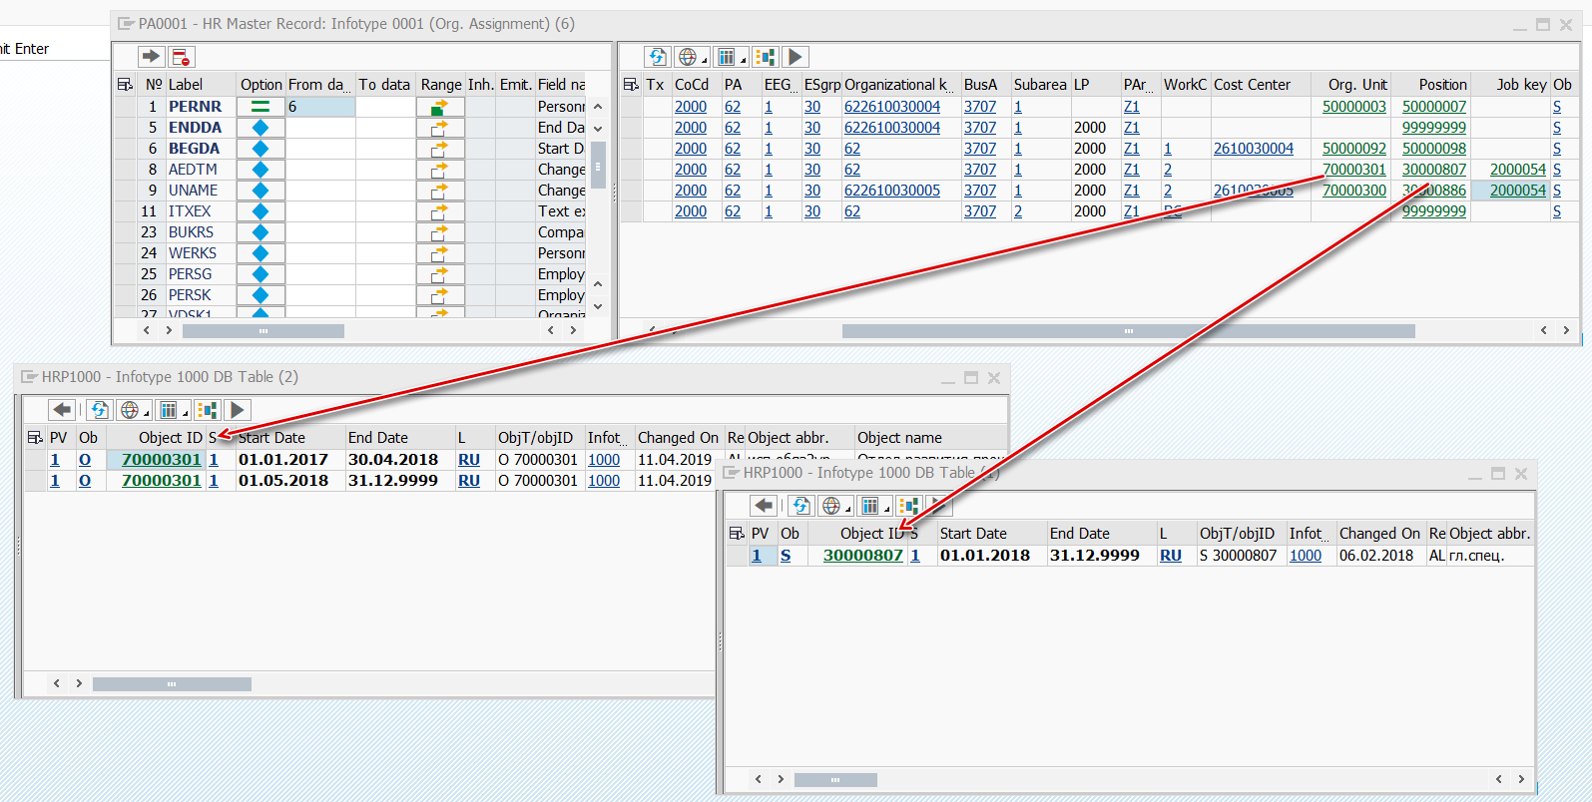Maximize the PA0001 window
Viewport: 1592px width, 802px height.
click(1543, 25)
